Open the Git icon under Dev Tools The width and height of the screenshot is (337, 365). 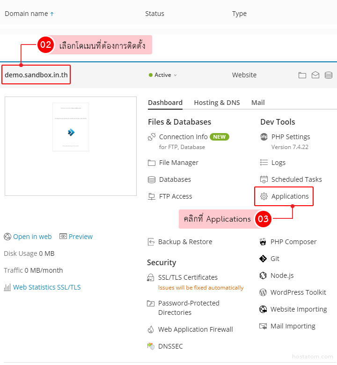coord(263,259)
